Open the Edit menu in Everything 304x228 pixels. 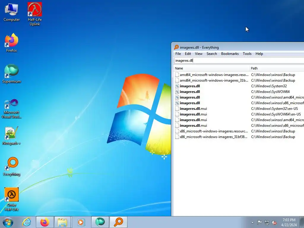pos(188,54)
